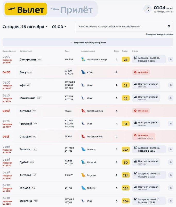Expand Загрузить предыдущие рейсы
This screenshot has width=176, height=207.
click(88, 42)
